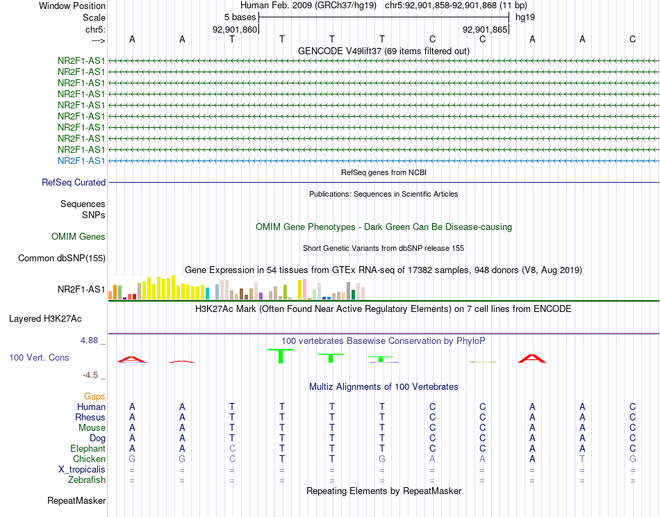Click the 4.88 upper axis value
660x517 pixels.
(89, 340)
